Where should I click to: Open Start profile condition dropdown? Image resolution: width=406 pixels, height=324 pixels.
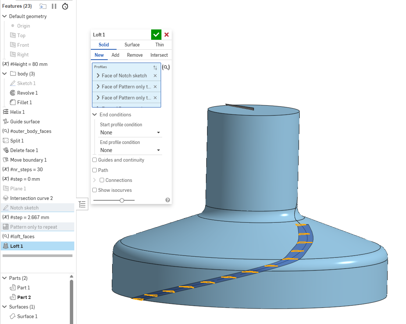point(130,133)
